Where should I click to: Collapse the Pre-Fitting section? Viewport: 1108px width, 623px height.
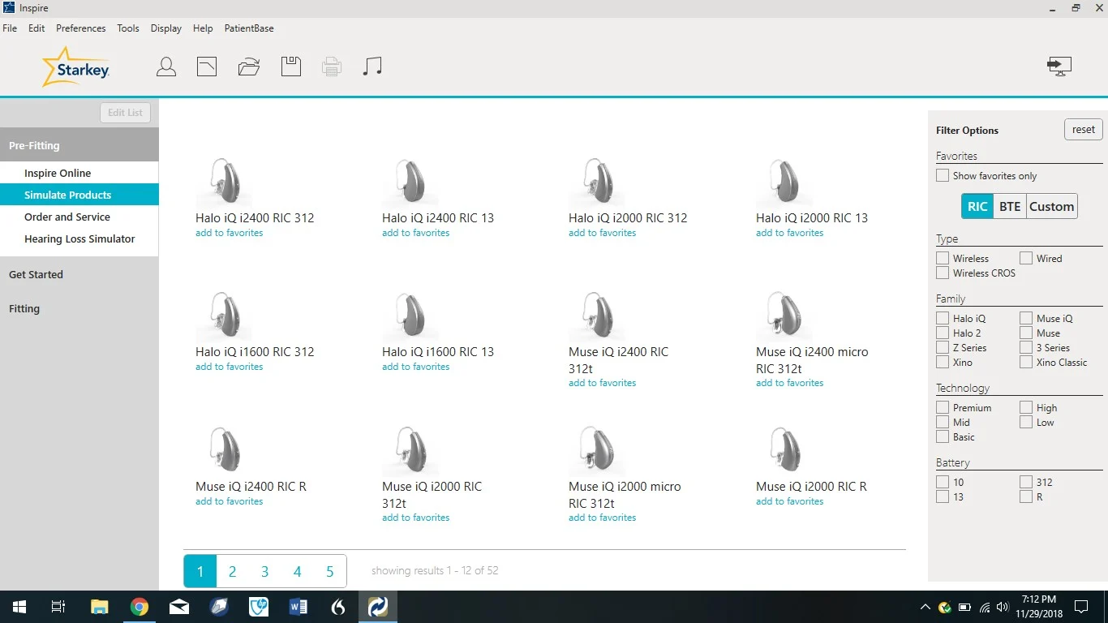[x=79, y=145]
